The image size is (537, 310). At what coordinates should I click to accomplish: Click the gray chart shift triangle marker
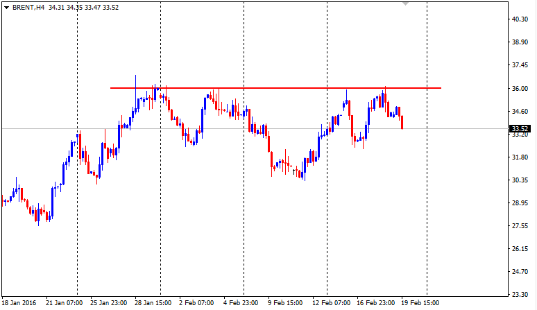[x=405, y=3]
